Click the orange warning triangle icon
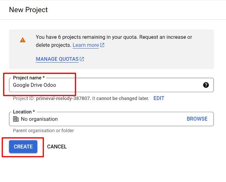Viewport: 226px width, 182px height. tap(23, 40)
